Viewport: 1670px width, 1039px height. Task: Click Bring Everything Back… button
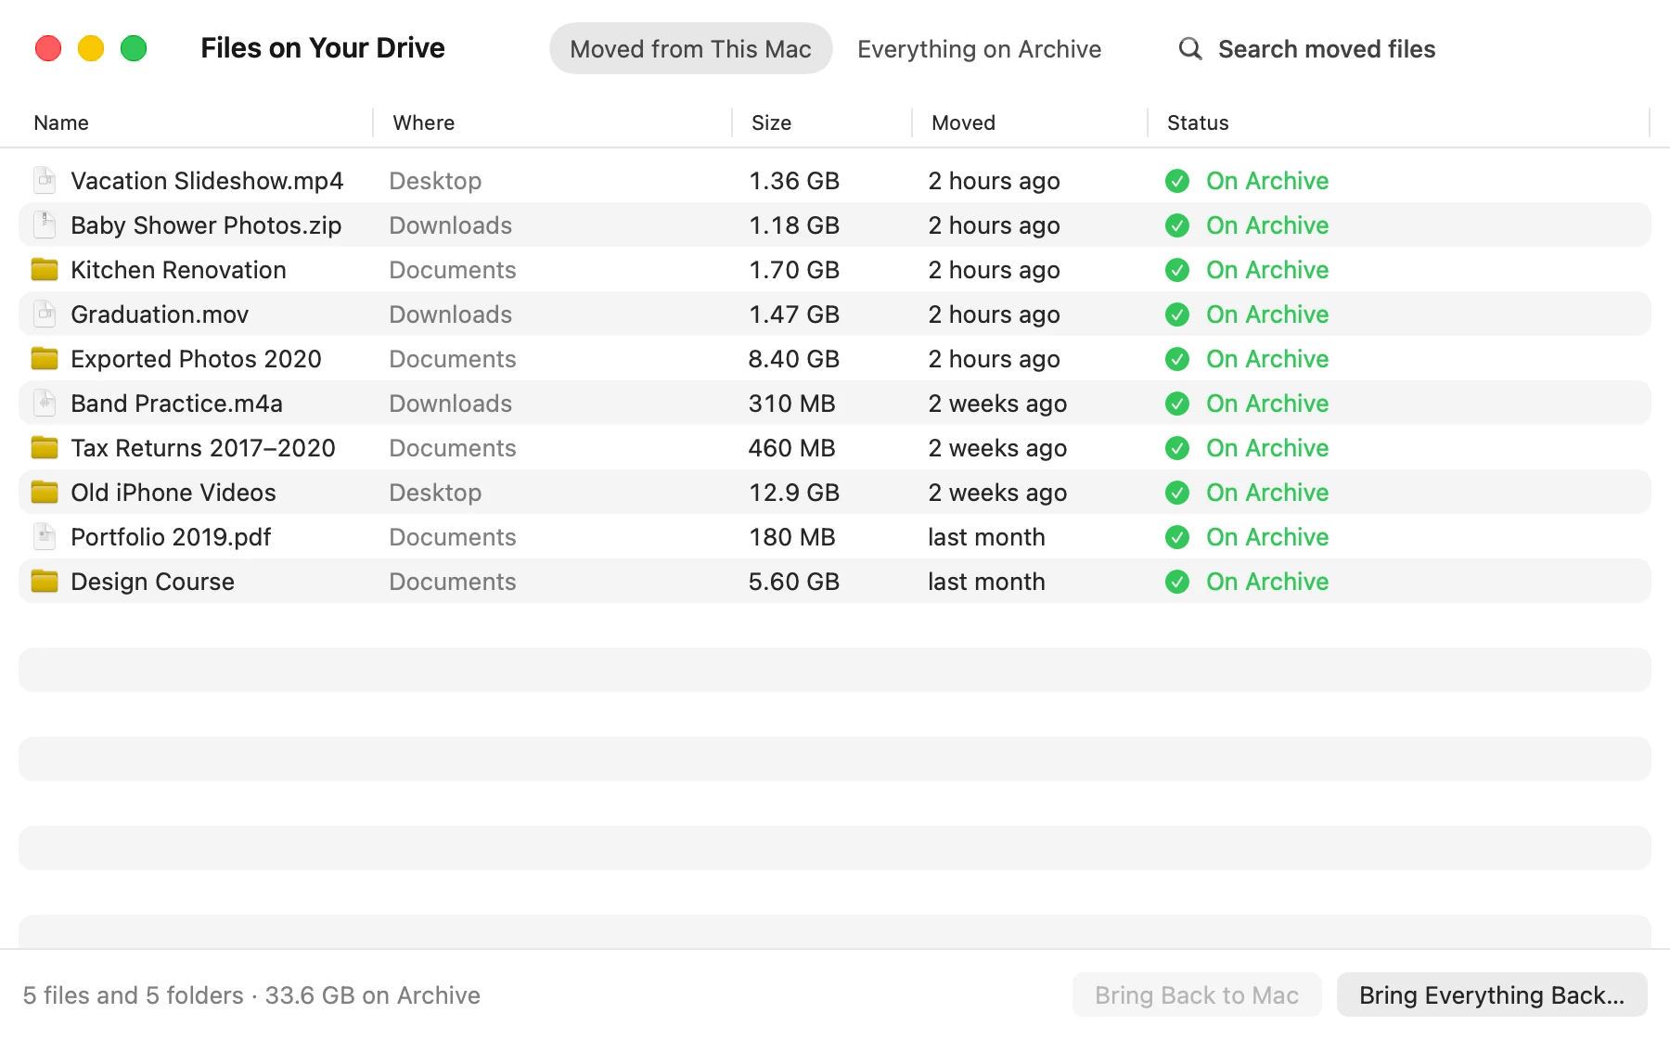coord(1492,994)
